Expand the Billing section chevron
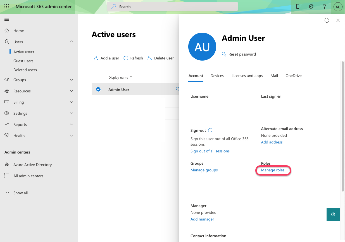 coord(72,102)
